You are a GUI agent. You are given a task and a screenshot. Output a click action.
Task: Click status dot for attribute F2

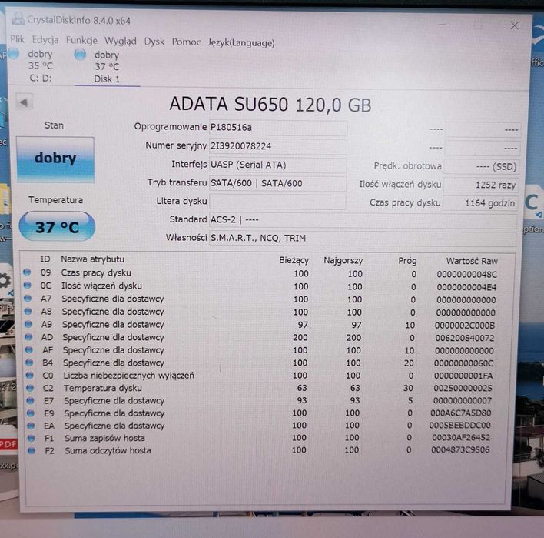[x=32, y=451]
